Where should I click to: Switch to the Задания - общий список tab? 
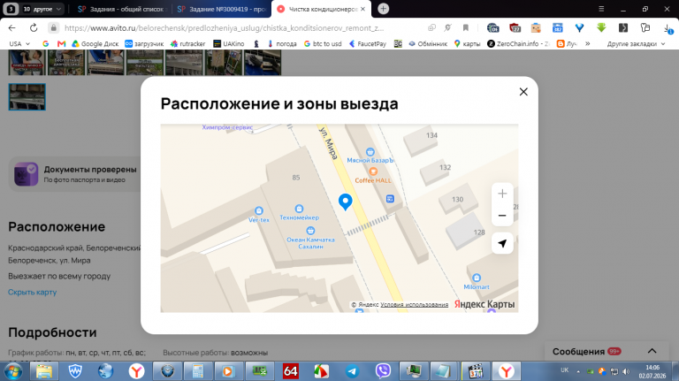pos(121,9)
